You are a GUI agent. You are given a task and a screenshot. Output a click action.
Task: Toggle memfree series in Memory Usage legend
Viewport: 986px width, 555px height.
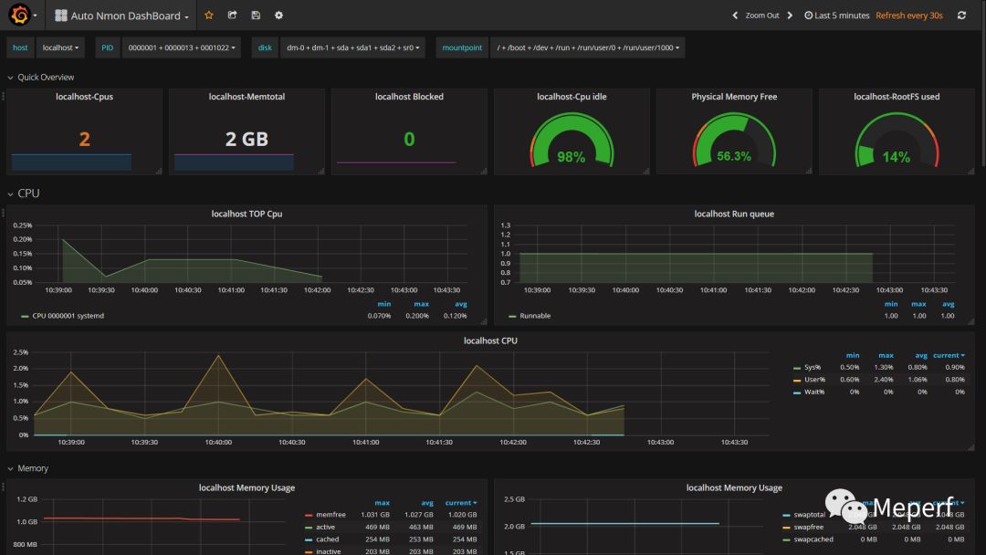tap(330, 515)
